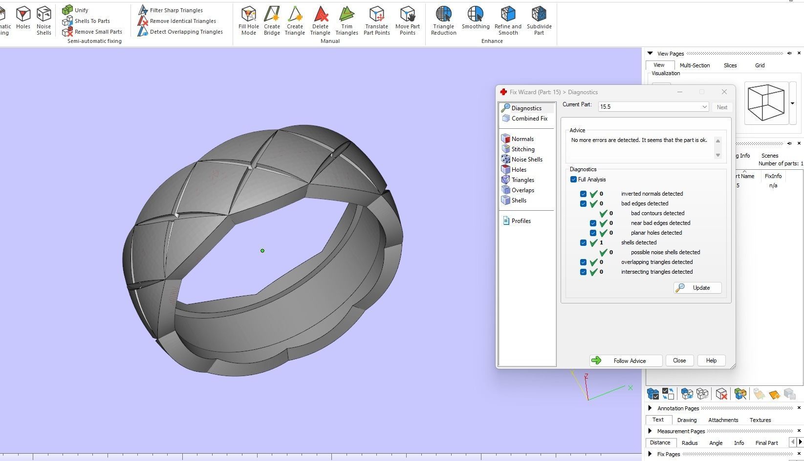
Task: Select the Create Triangle tool
Action: coord(295,20)
